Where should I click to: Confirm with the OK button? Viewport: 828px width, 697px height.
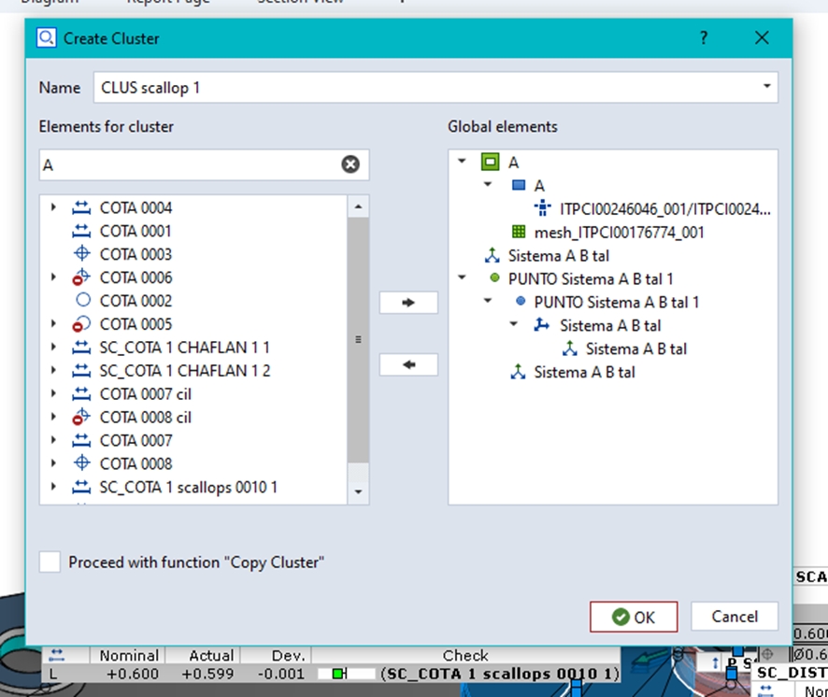[634, 617]
